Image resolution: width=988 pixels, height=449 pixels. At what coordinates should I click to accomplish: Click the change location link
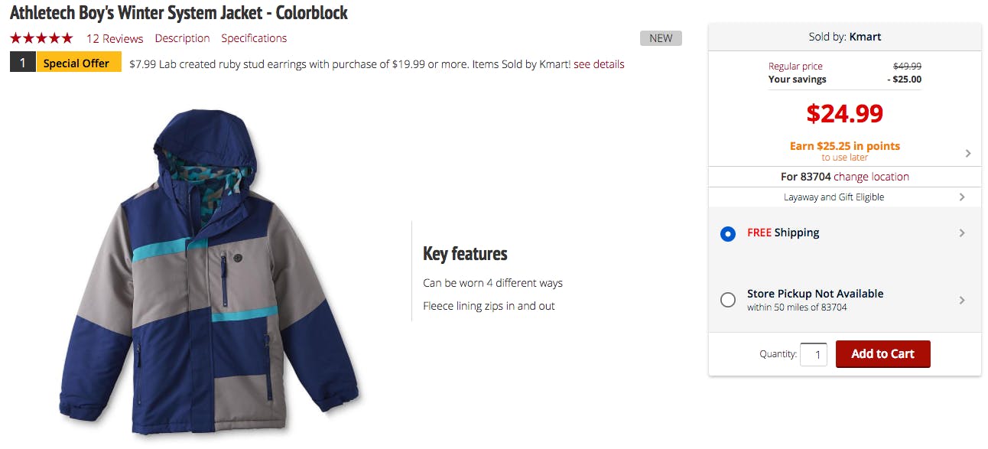click(x=871, y=177)
